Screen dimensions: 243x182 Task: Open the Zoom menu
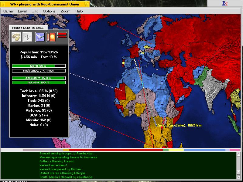(x=65, y=11)
